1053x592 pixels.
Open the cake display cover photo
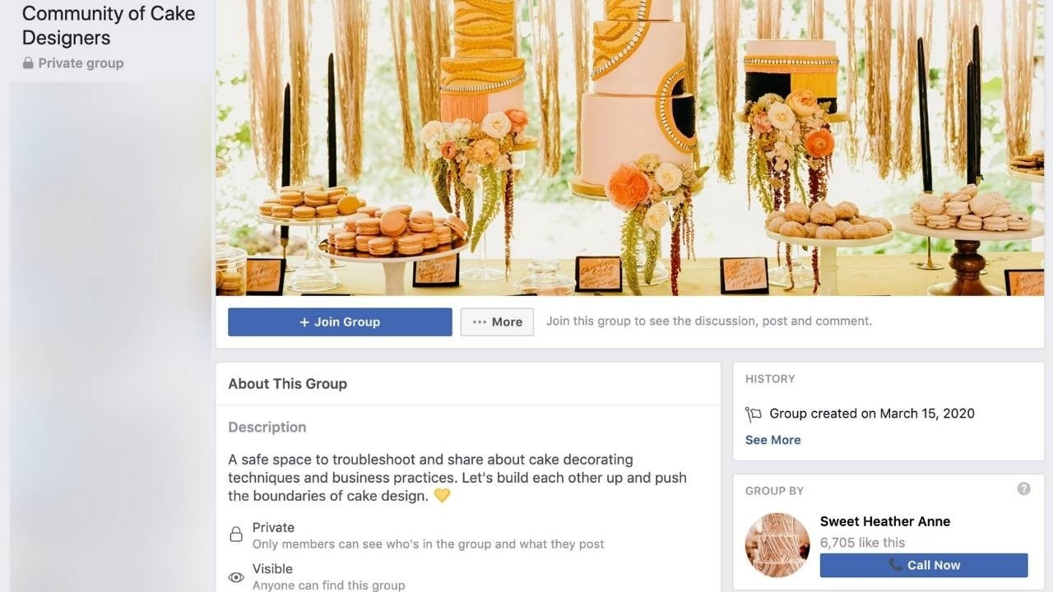click(x=630, y=148)
